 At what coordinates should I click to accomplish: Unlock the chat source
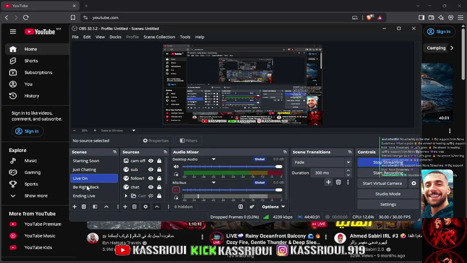[x=159, y=187]
